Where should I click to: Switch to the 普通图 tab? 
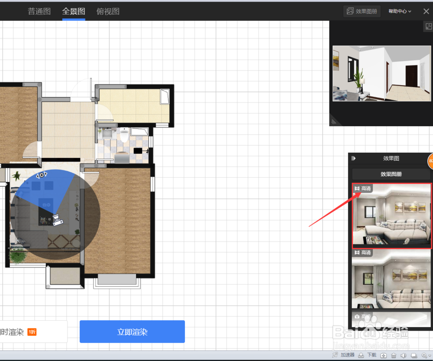(x=39, y=11)
